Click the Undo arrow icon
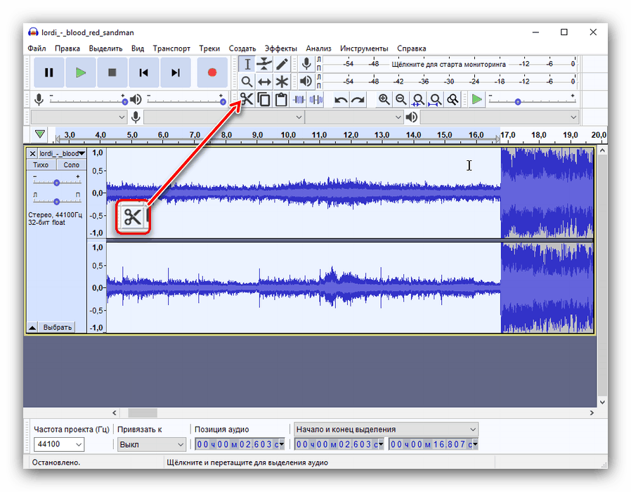 [x=341, y=99]
